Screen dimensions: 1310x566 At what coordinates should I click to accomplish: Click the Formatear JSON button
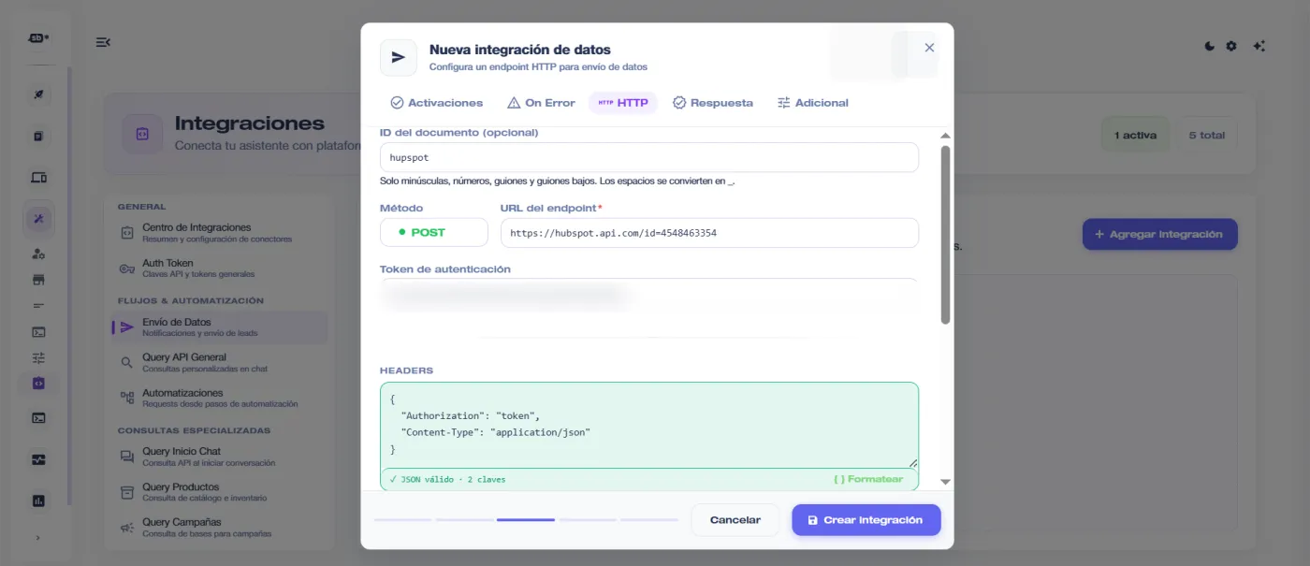click(x=868, y=479)
